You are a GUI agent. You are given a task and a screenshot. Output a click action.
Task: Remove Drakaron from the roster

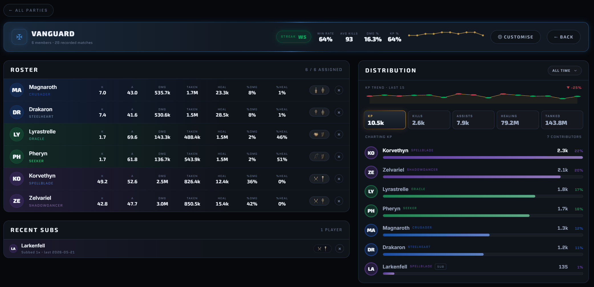(x=339, y=112)
